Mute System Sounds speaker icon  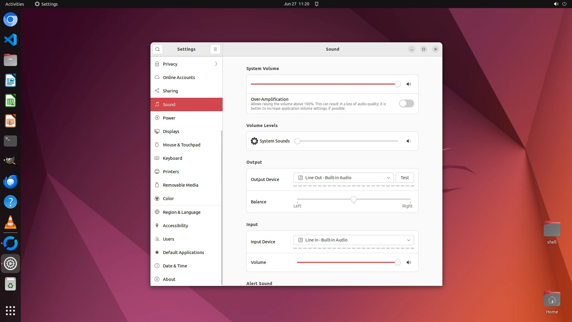409,141
